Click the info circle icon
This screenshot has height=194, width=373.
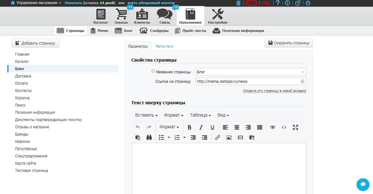click(x=287, y=3)
